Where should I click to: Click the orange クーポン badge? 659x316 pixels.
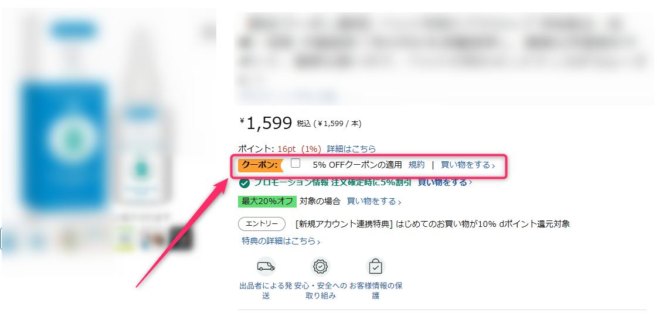point(261,165)
